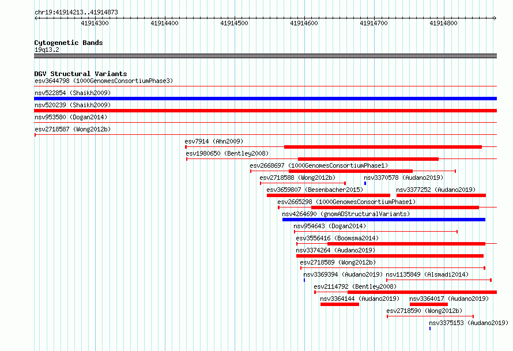The image size is (513, 351).
Task: Open the esv3659807 (Besenbacher2015) label
Action: click(315, 190)
